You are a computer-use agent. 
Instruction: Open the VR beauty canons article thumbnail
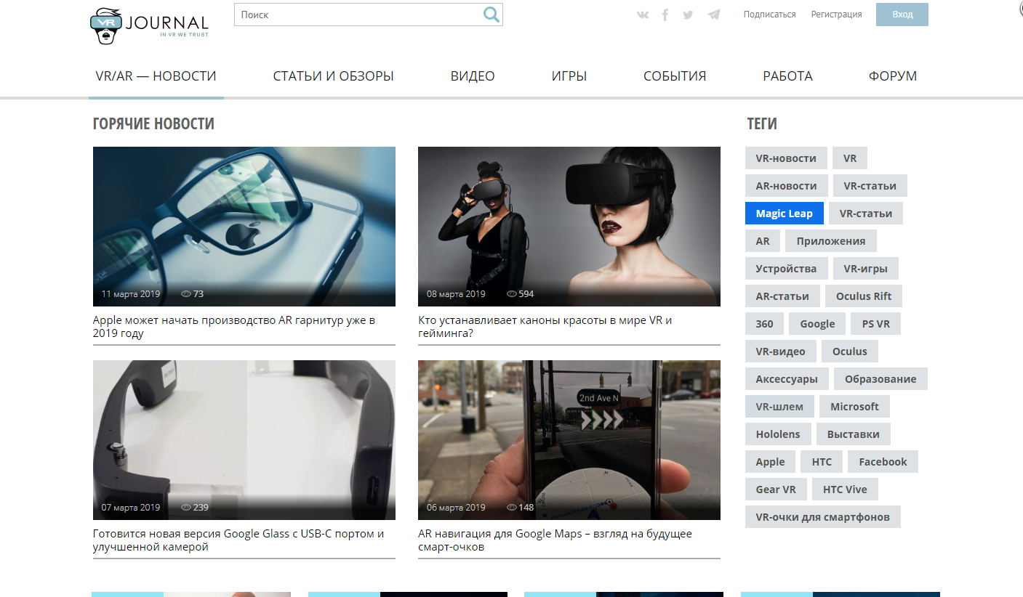[569, 227]
